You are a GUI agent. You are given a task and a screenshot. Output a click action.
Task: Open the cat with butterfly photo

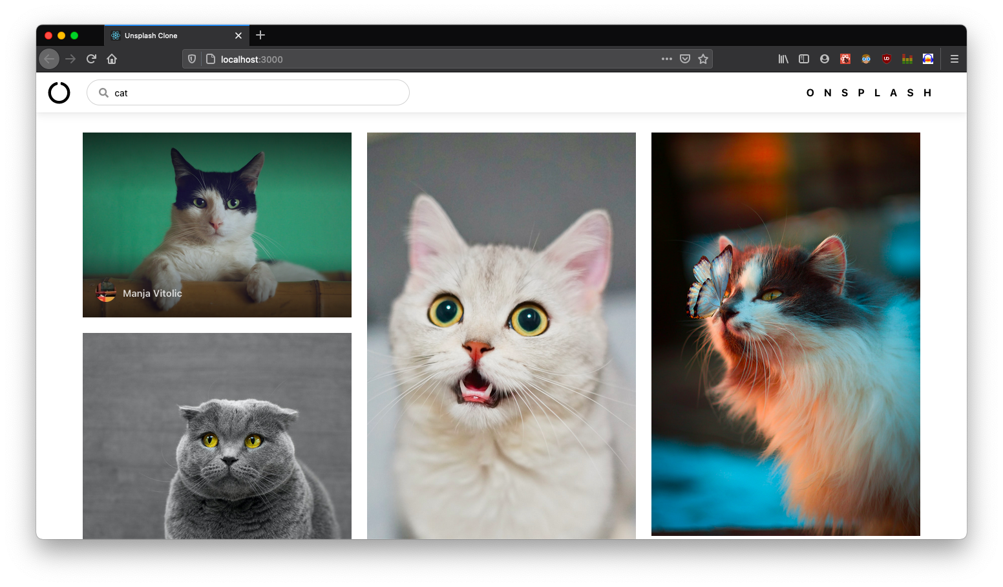click(786, 334)
